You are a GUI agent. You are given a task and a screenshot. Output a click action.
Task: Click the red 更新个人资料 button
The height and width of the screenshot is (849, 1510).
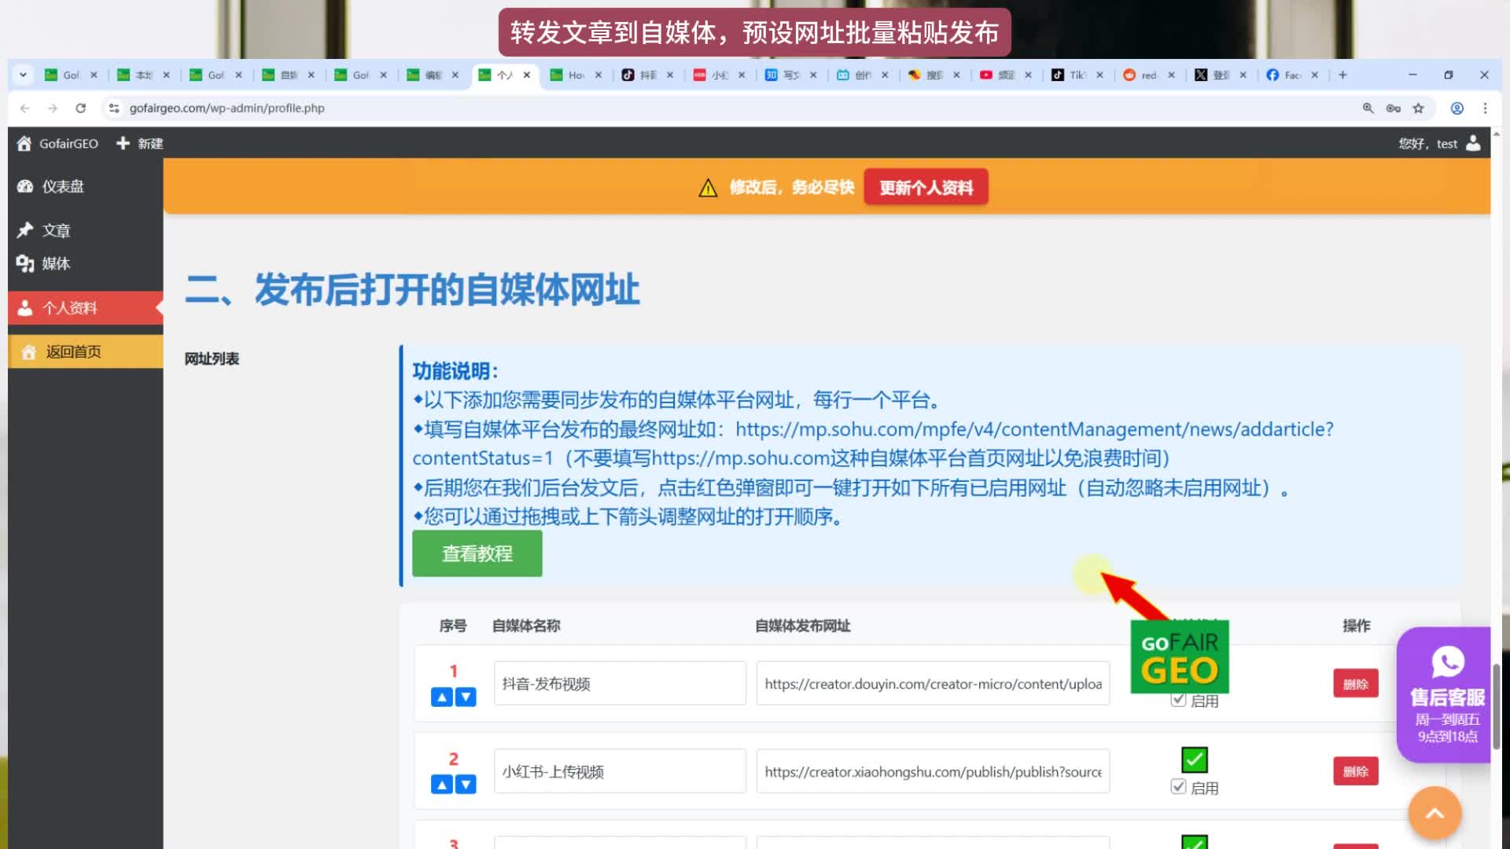[x=926, y=188]
